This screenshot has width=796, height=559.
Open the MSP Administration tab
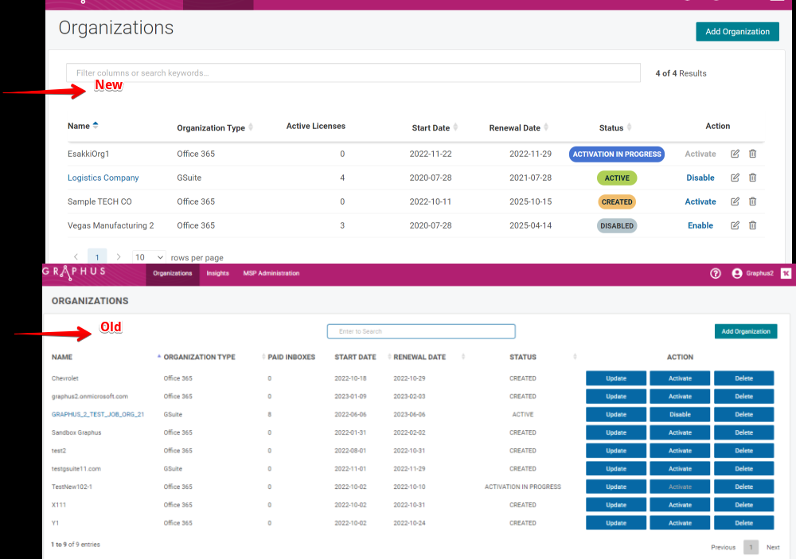point(271,273)
